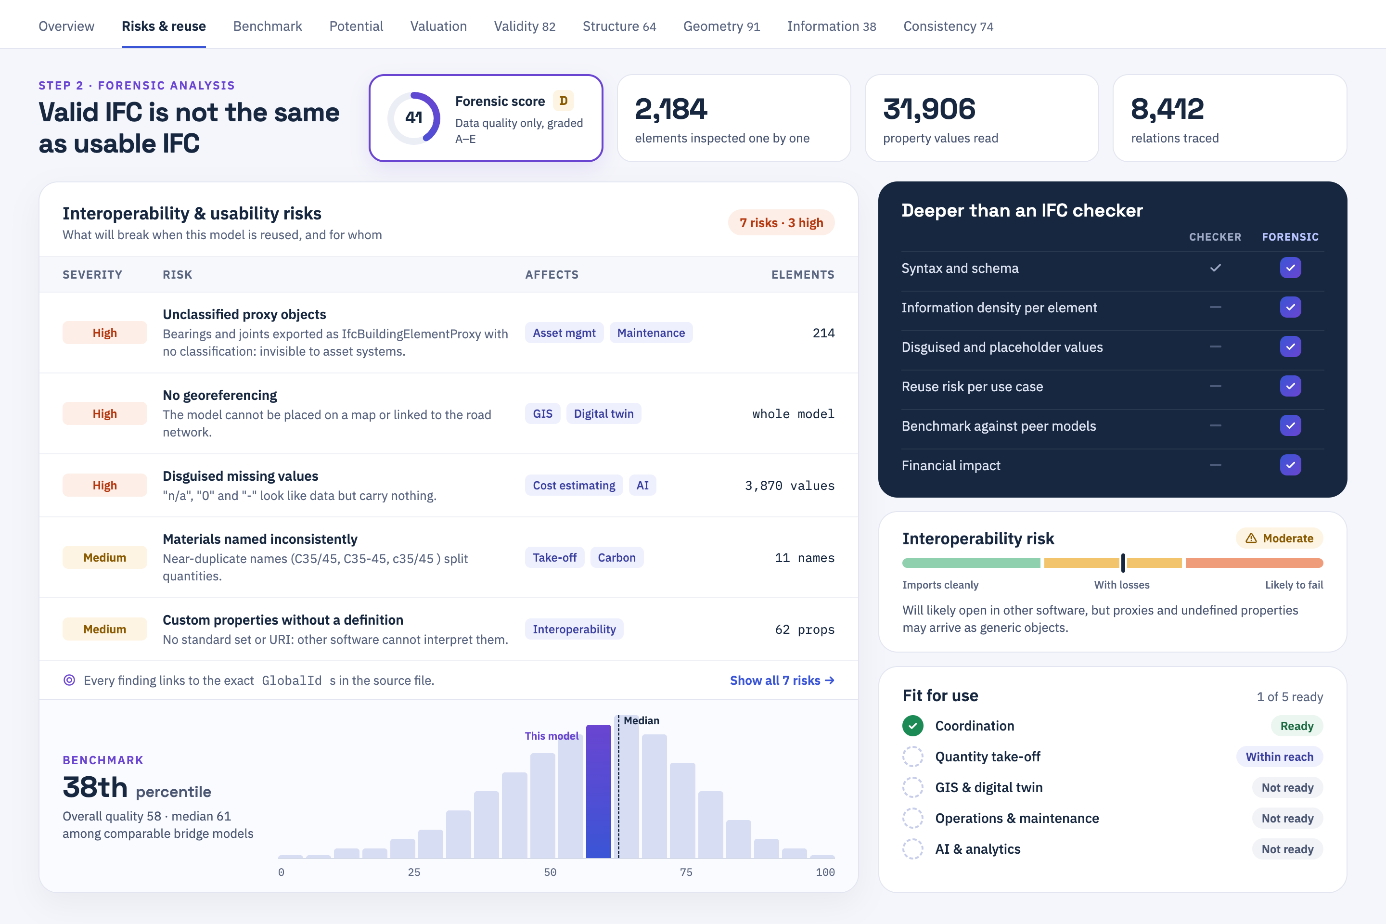
Task: Click the Checker checkmark for Syntax and schema
Action: 1215,268
